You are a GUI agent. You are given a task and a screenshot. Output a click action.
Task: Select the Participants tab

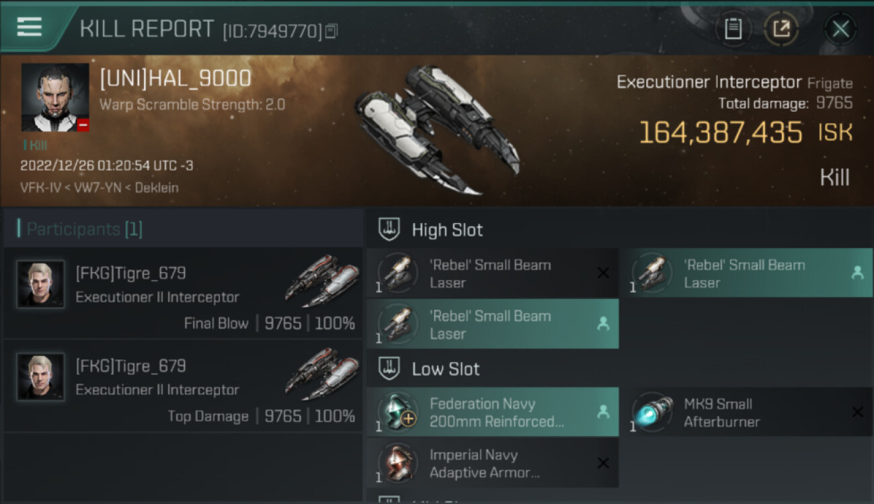[84, 229]
